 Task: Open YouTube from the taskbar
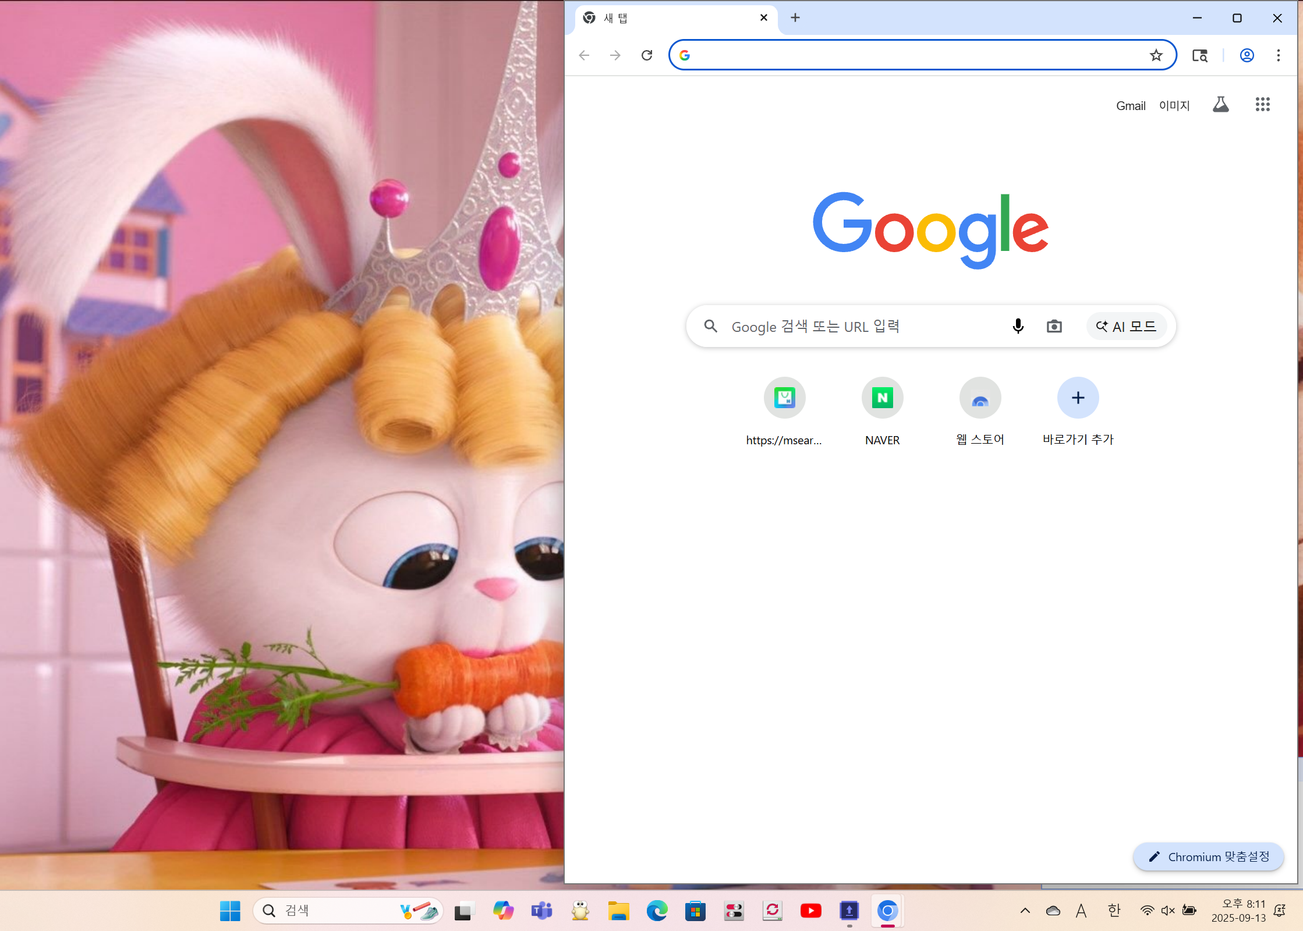point(810,911)
